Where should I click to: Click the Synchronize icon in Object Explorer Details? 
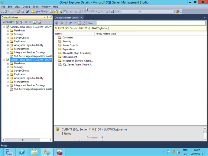tap(70, 23)
